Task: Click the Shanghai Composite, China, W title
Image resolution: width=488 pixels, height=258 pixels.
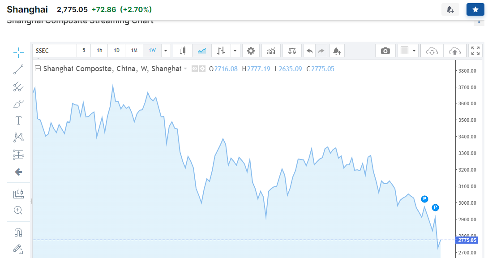Action: [112, 69]
